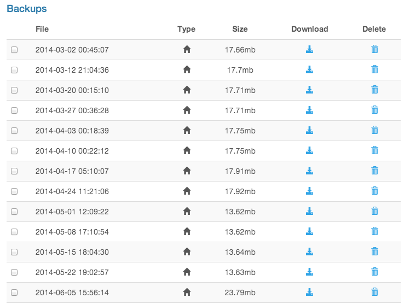Click the Backups heading link

click(x=26, y=9)
